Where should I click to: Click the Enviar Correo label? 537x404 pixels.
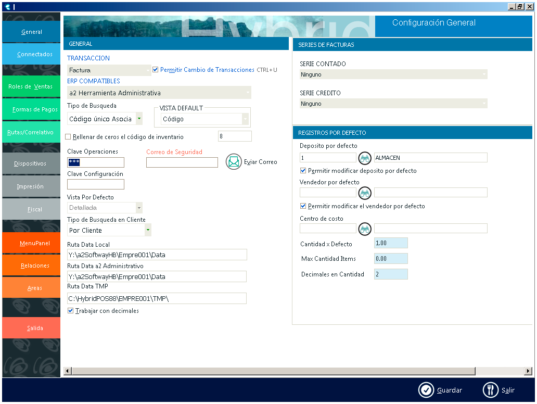[x=260, y=162]
